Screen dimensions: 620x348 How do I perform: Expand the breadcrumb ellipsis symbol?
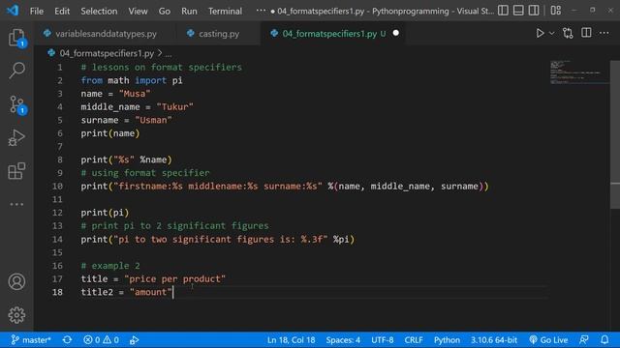click(x=169, y=54)
